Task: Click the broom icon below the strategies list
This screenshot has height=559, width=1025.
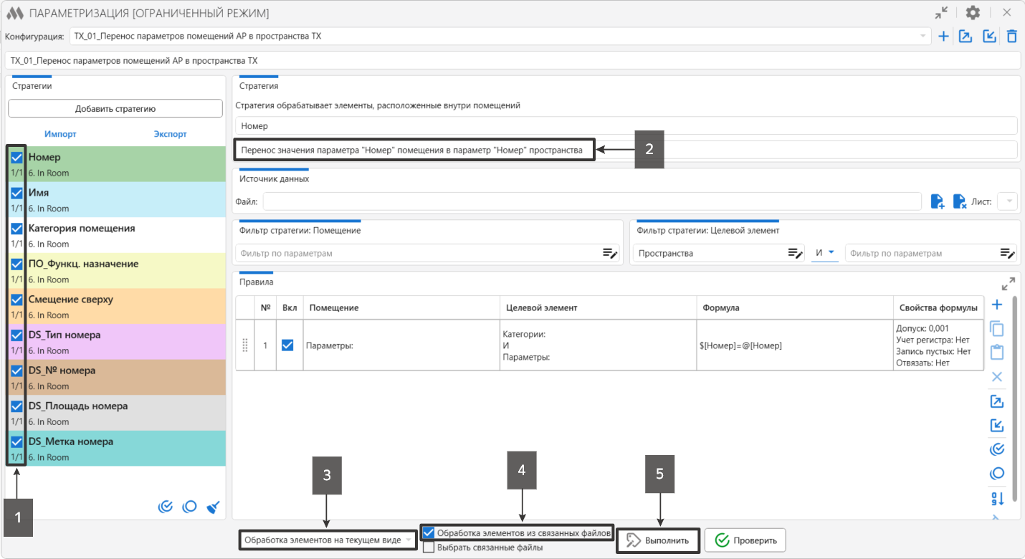Action: (x=213, y=507)
